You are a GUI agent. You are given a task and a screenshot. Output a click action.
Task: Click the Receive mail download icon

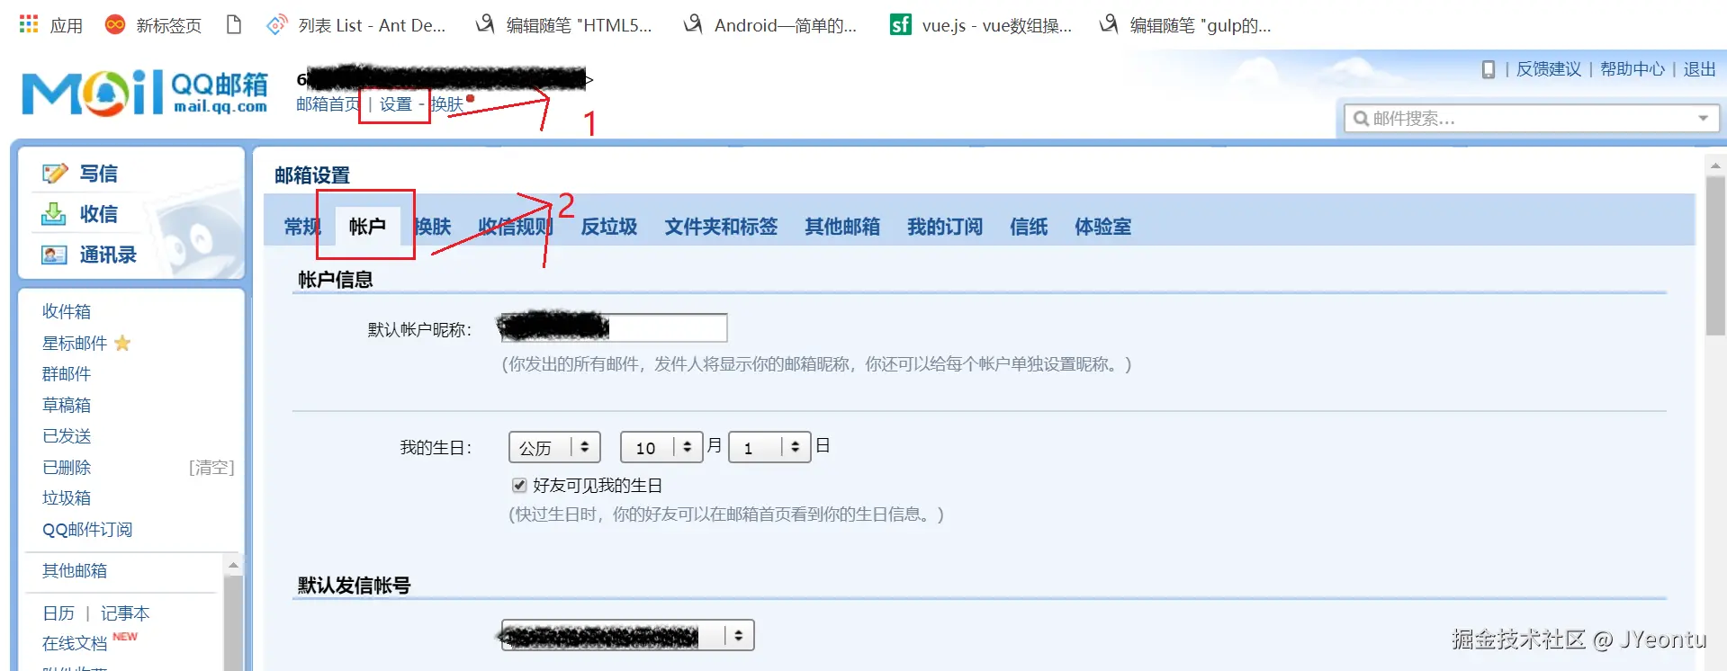(53, 214)
